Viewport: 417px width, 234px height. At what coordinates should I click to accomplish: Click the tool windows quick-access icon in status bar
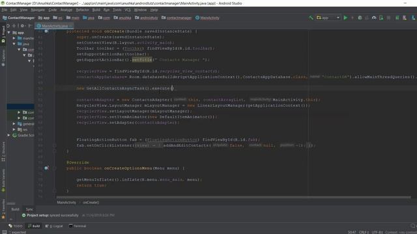tap(5, 232)
